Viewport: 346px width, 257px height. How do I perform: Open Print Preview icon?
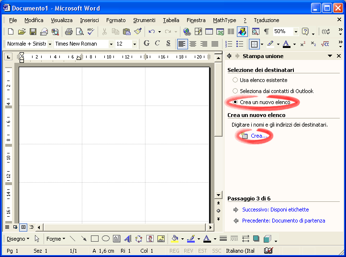click(79, 32)
